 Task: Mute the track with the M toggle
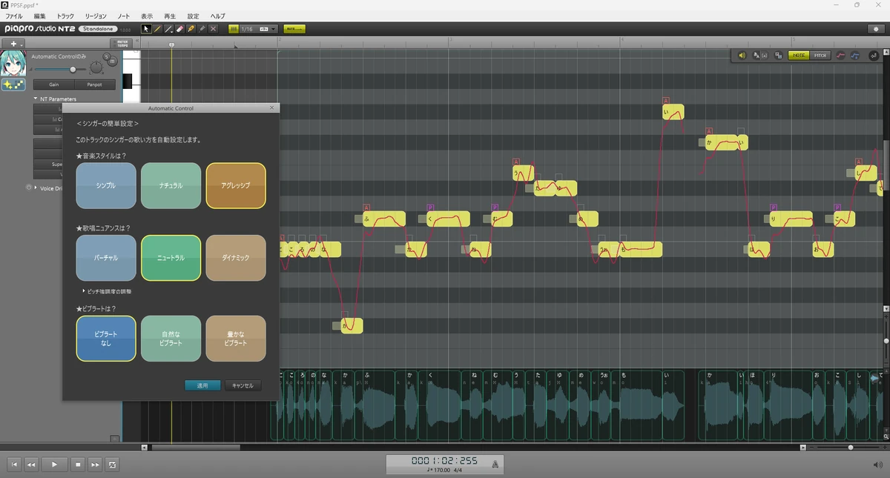(111, 62)
